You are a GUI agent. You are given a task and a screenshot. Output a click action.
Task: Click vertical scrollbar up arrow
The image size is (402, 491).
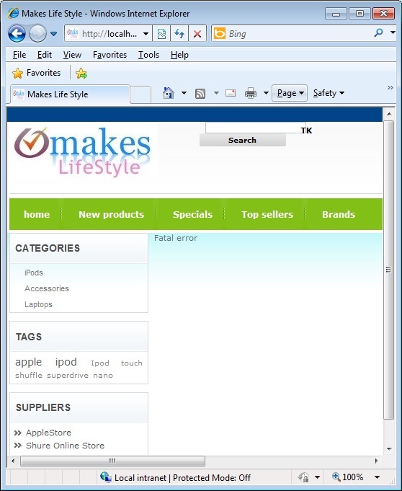point(389,114)
